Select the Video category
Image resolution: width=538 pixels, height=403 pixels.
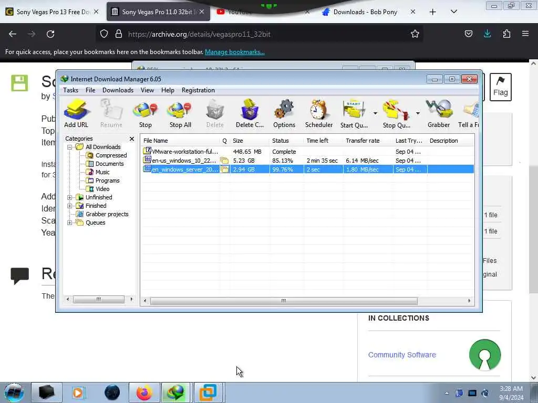coord(98,189)
